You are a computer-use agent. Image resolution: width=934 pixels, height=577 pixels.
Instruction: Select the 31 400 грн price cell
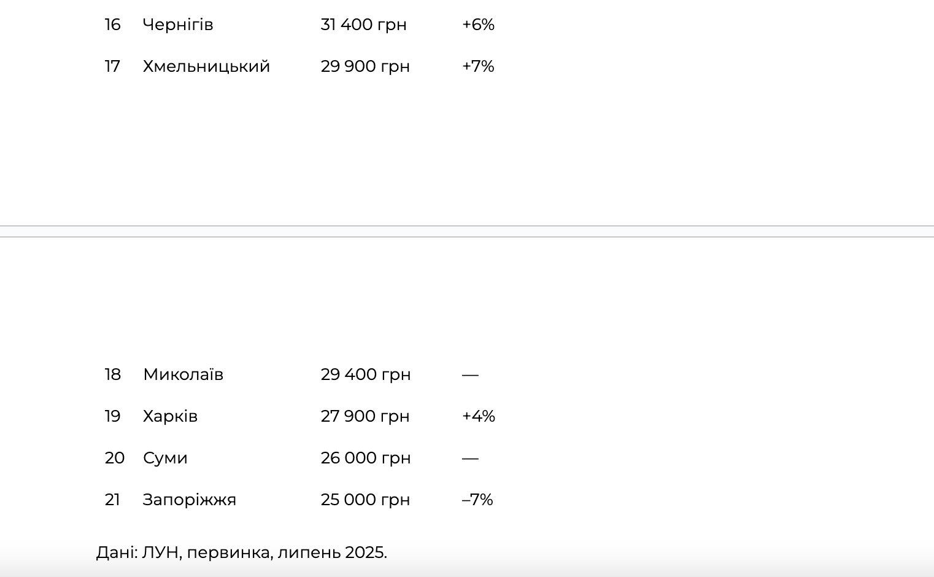click(x=363, y=25)
